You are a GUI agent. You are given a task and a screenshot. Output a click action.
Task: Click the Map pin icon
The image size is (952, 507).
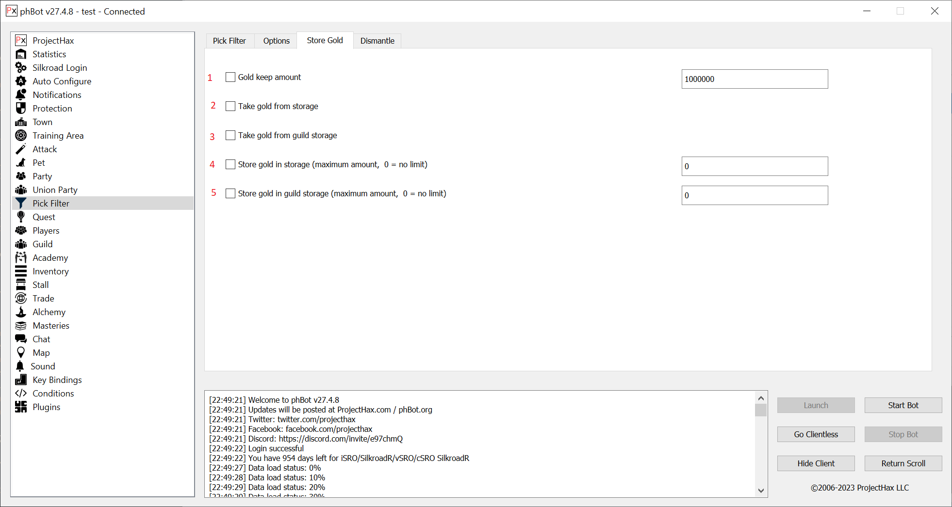coord(21,353)
